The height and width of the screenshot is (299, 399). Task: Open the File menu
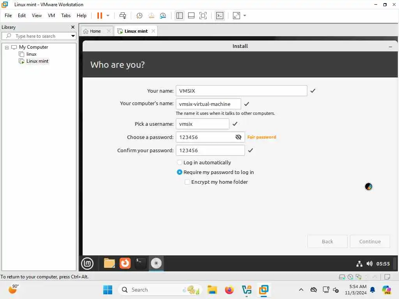click(x=8, y=16)
